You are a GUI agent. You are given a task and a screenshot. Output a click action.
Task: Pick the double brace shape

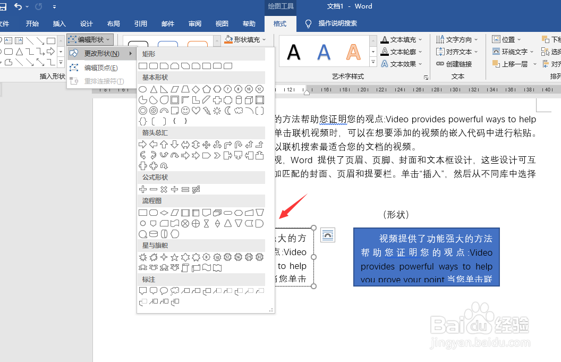click(x=143, y=121)
